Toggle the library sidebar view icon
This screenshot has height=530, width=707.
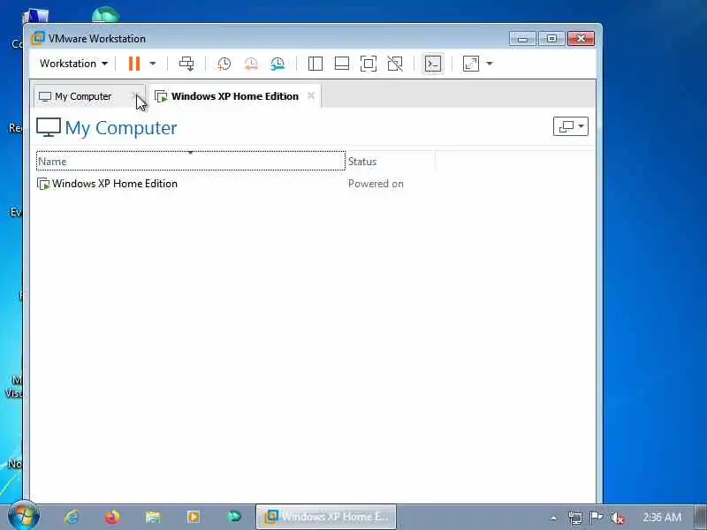315,64
